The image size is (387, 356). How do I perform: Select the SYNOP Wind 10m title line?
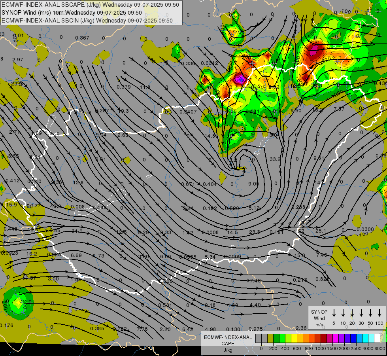coord(72,13)
